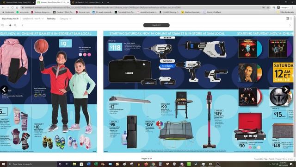Image resolution: width=296 pixels, height=167 pixels.
Task: Click the page indicator pill at top
Action: click(x=156, y=25)
